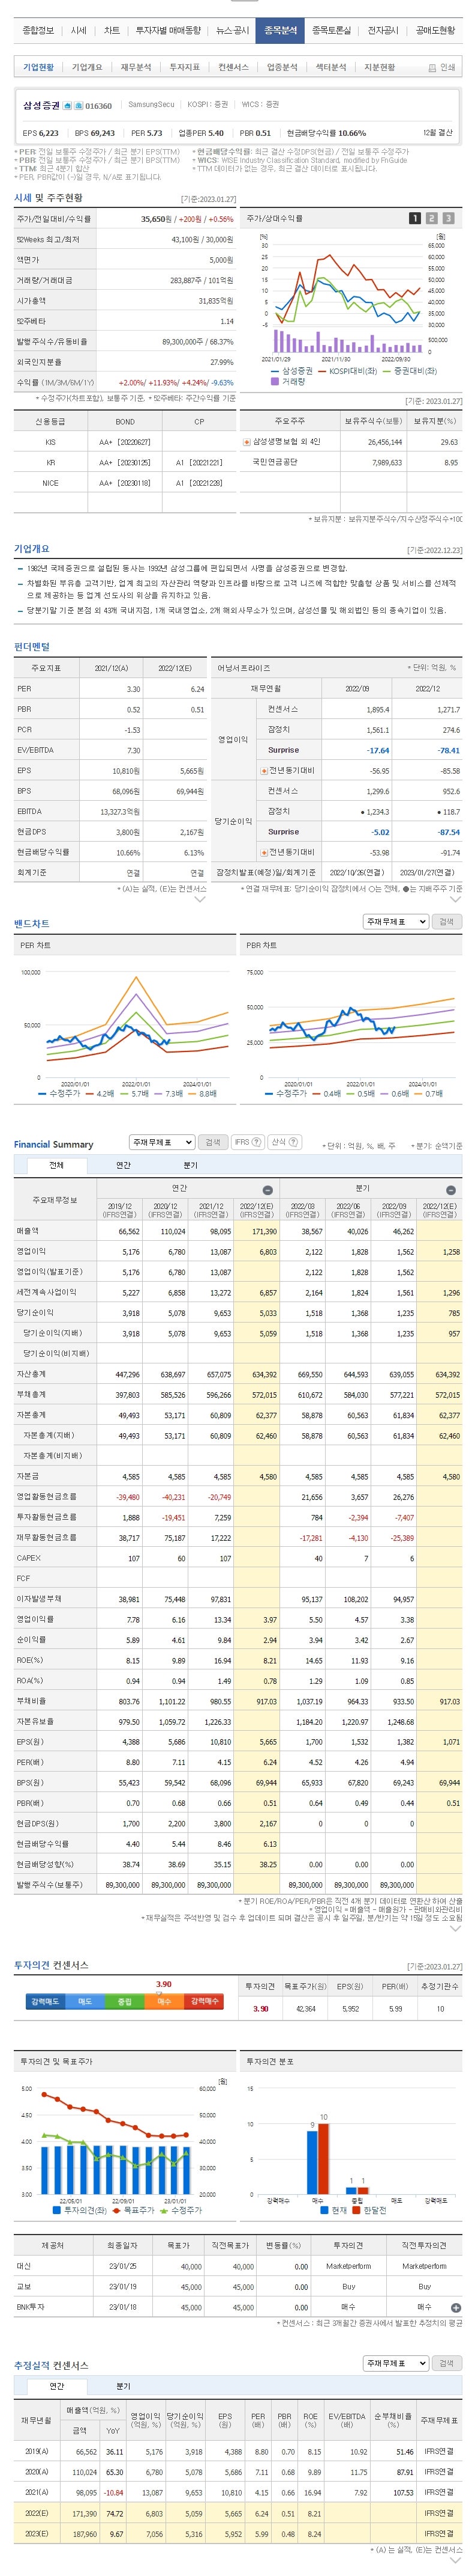Select 연간 tab in 추정실적 컨센서스

click(57, 2386)
